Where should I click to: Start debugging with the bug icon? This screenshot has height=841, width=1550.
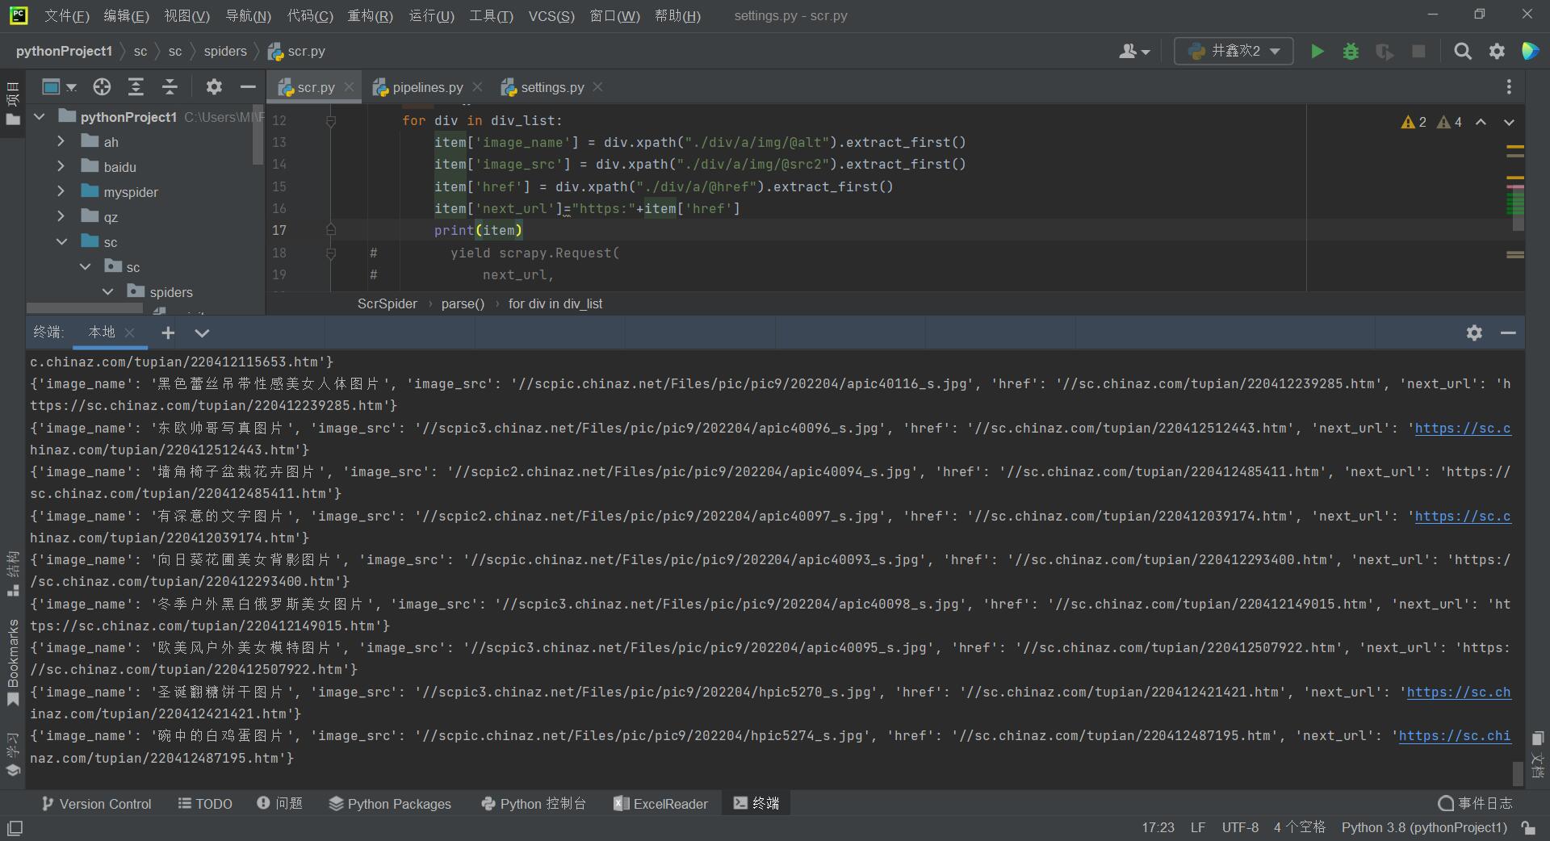coord(1351,52)
